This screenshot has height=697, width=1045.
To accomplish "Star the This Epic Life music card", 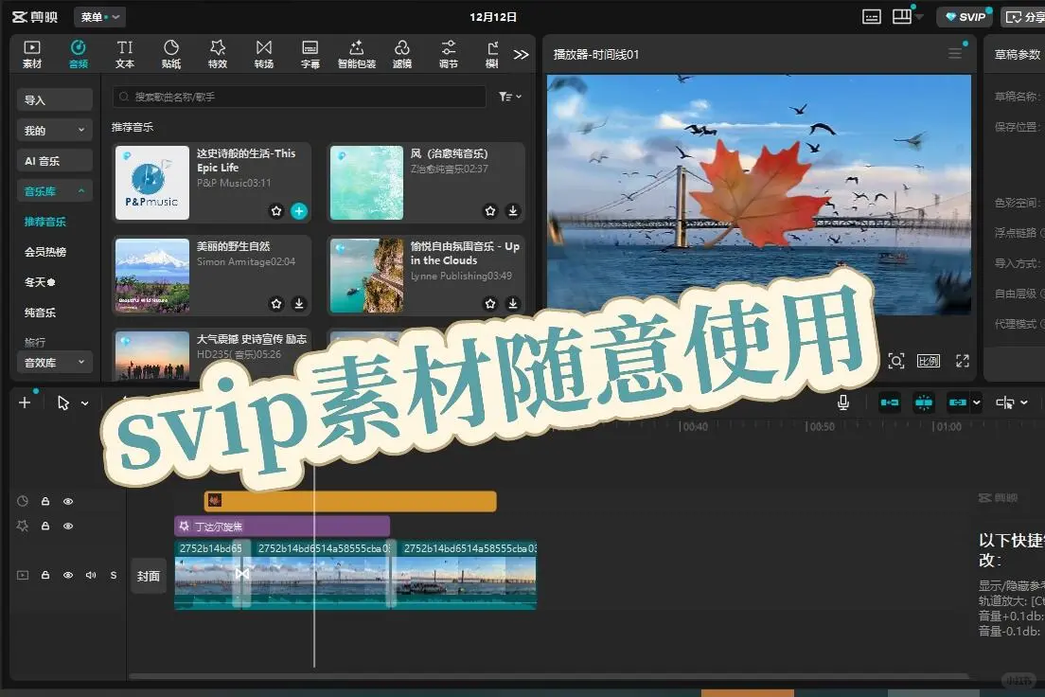I will point(275,210).
